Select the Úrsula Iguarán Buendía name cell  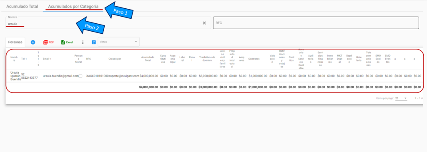pos(15,76)
